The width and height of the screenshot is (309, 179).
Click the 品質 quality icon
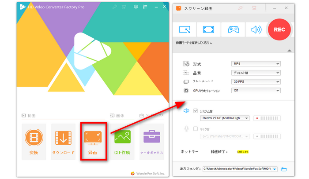point(186,73)
